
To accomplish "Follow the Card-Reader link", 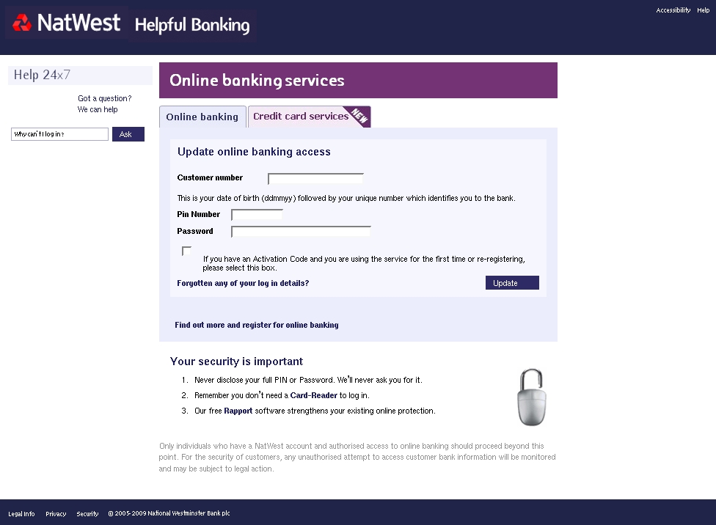I will pos(314,395).
